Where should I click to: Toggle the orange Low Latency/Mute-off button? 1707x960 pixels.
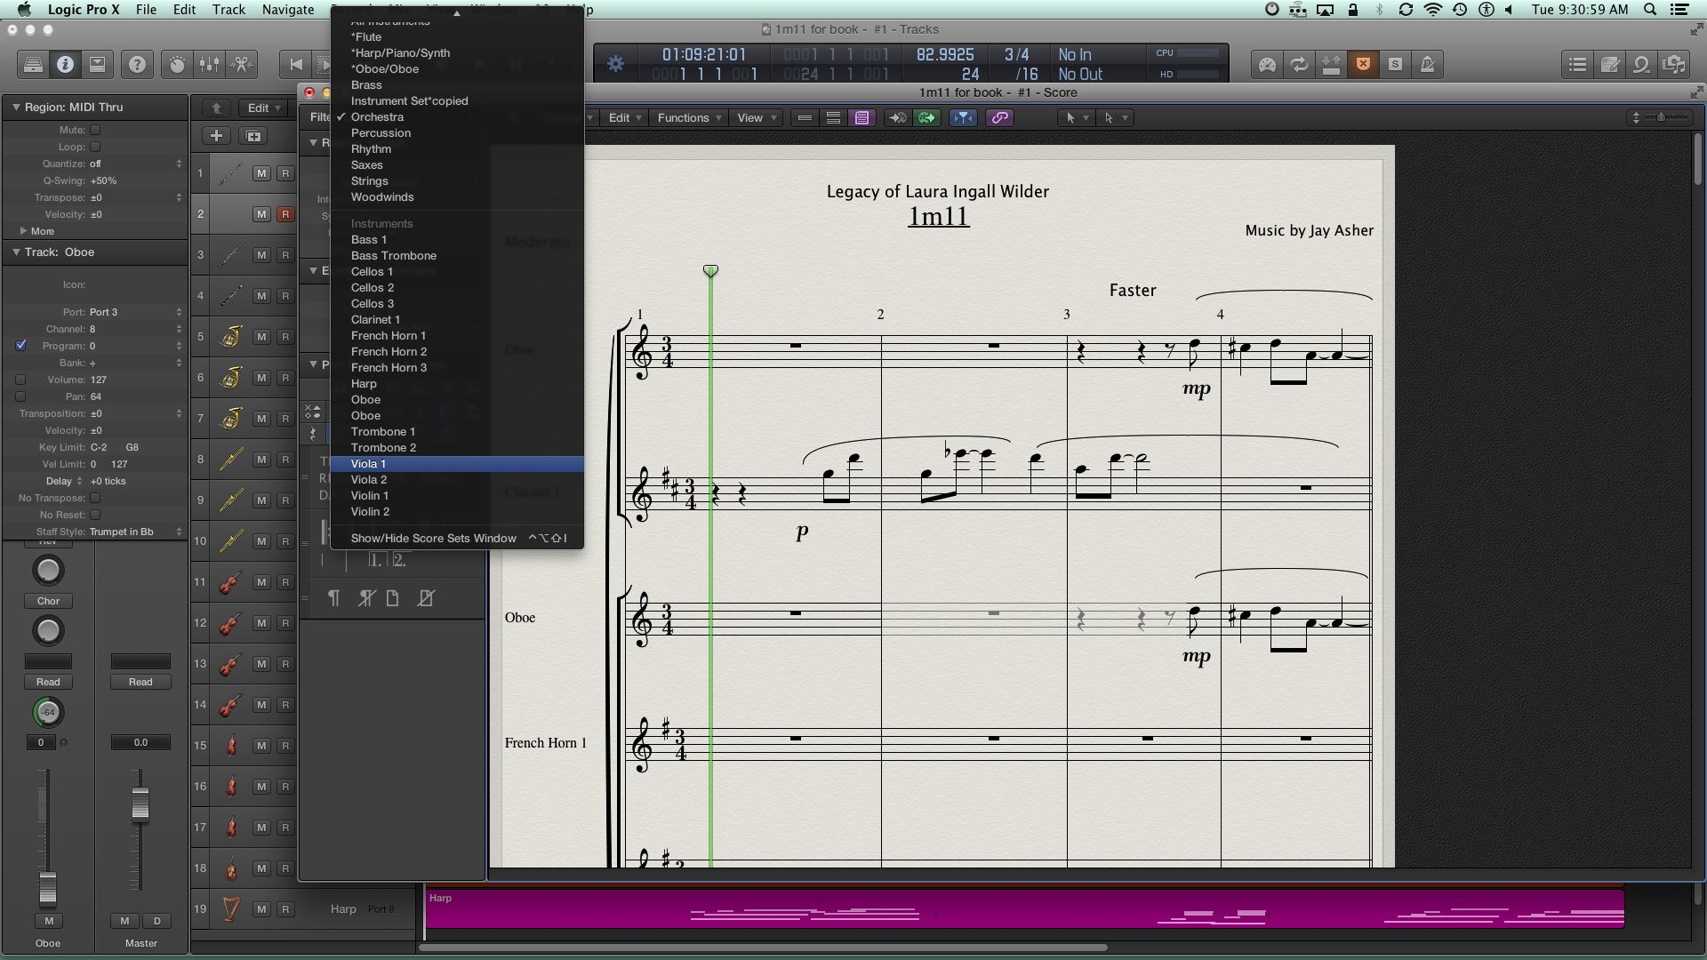click(1363, 64)
